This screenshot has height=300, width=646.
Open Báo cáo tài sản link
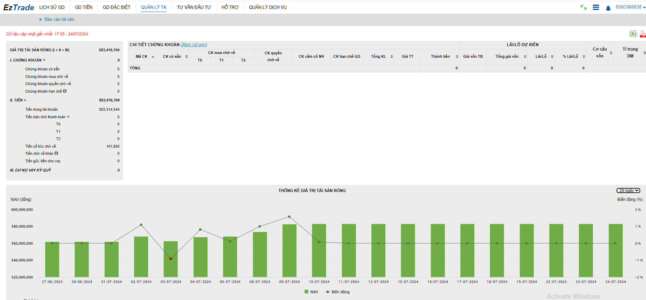60,19
